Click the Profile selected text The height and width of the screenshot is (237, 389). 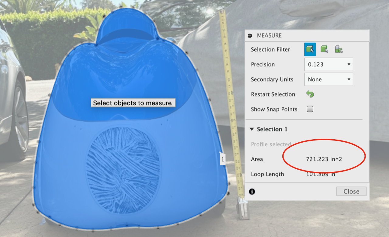click(271, 144)
